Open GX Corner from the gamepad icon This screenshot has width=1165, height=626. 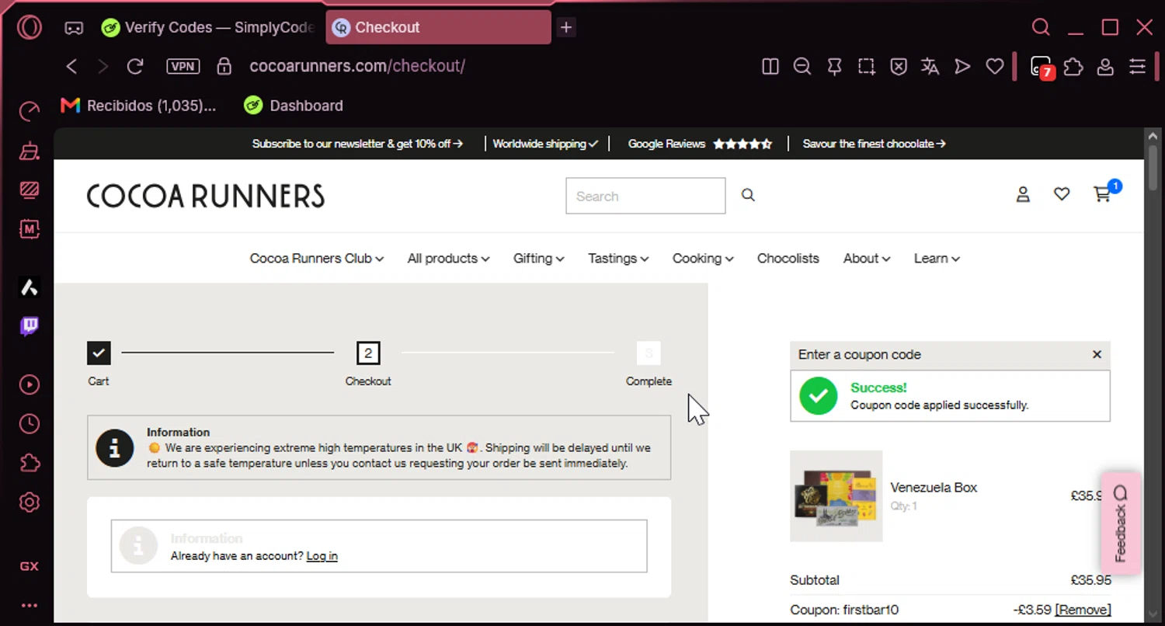74,28
